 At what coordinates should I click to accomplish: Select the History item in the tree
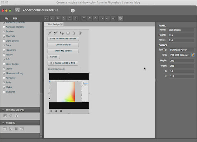tap(9, 55)
